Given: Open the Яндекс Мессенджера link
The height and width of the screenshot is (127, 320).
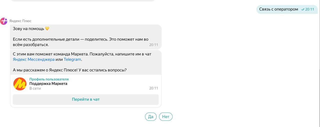Looking at the screenshot, I should pos(34,59).
